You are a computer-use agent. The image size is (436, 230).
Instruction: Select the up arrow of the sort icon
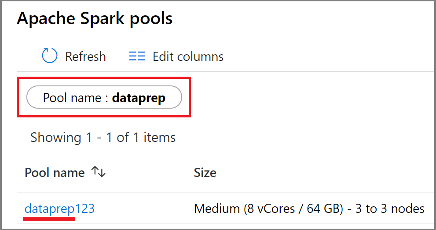pyautogui.click(x=95, y=171)
